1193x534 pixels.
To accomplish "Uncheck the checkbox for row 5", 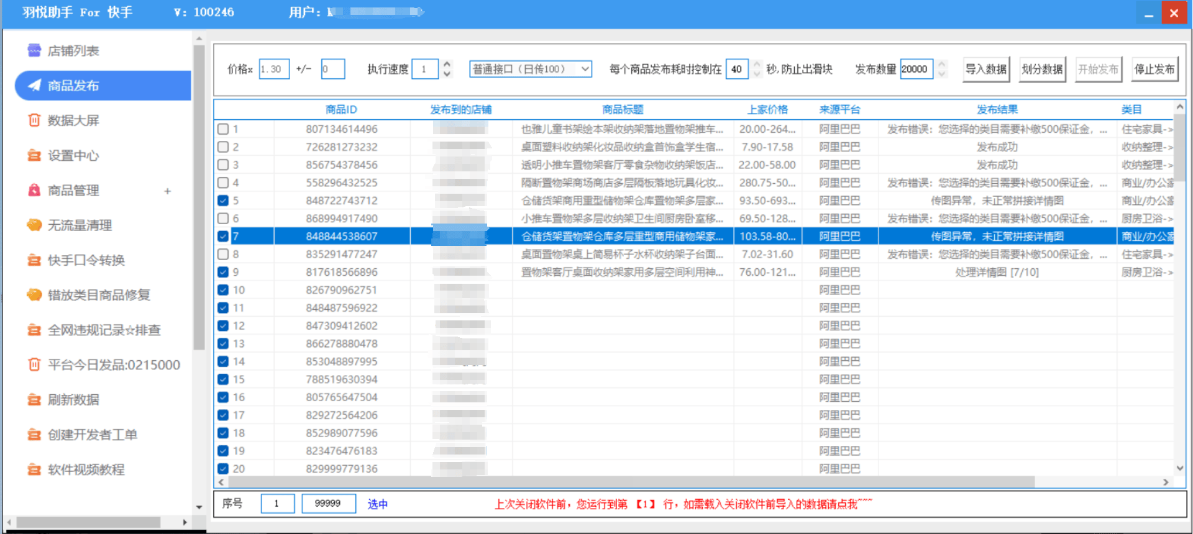I will 223,201.
